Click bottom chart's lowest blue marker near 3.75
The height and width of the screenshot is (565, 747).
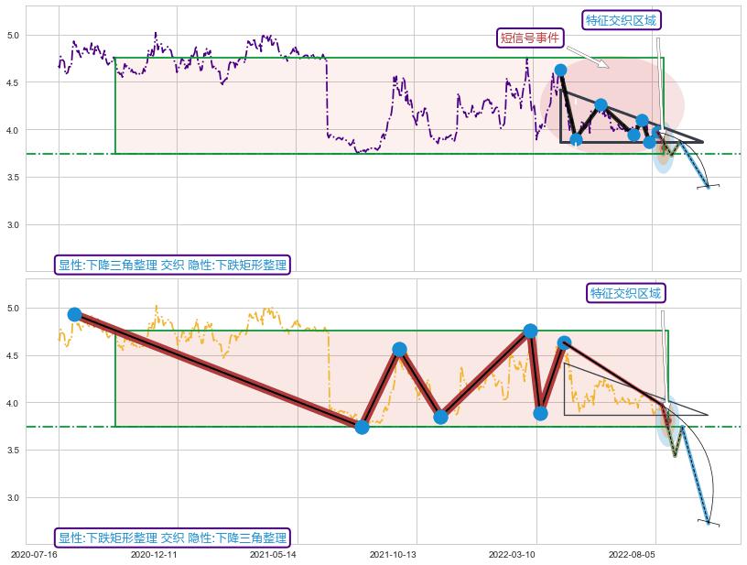pyautogui.click(x=362, y=427)
